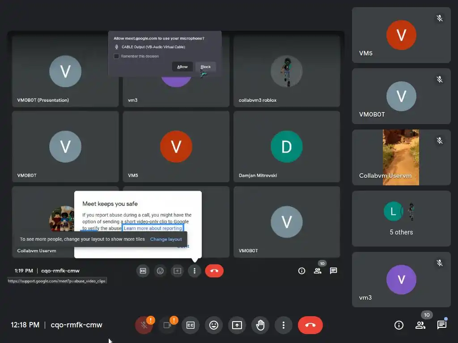Select the 5 others participant tile

pyautogui.click(x=401, y=218)
